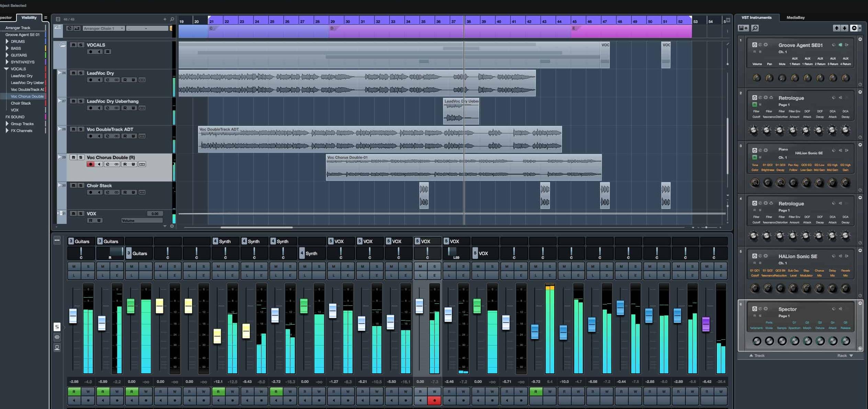Open the Rack menu below VST instruments

[x=845, y=356]
